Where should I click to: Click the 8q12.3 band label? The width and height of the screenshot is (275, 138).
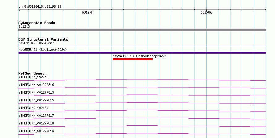click(x=24, y=26)
